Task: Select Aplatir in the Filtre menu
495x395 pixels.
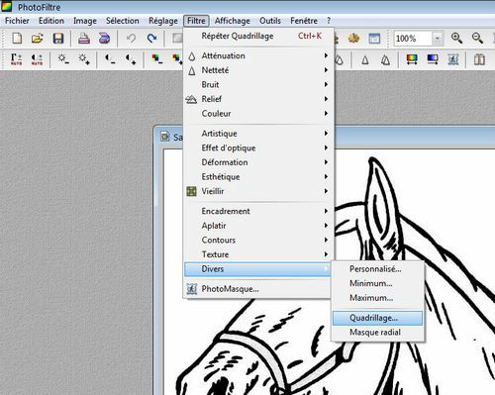Action: click(258, 226)
